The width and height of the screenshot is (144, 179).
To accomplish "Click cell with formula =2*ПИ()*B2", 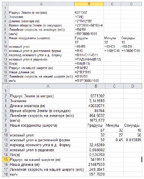I will pos(89,21).
